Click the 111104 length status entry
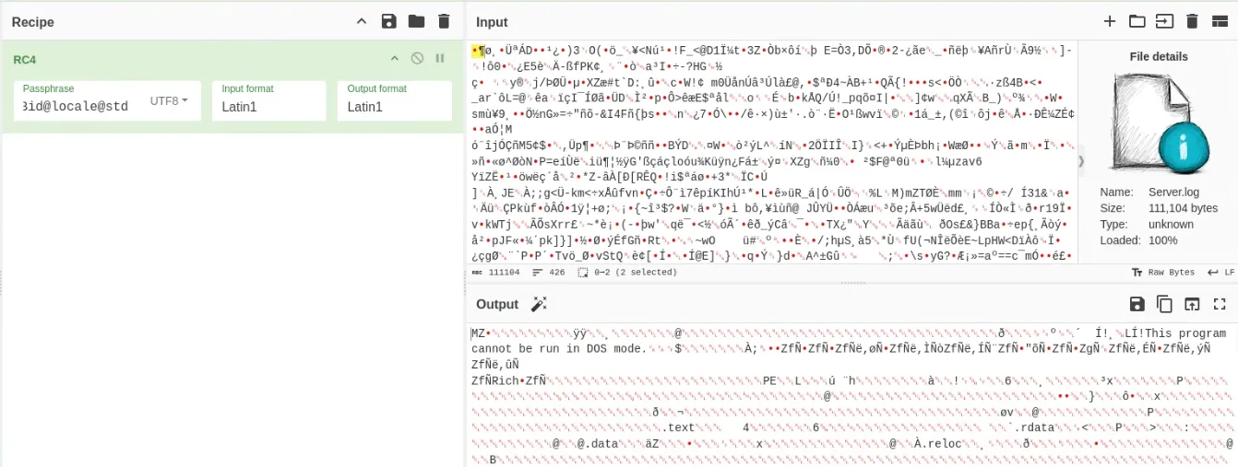This screenshot has height=467, width=1238. coord(496,273)
